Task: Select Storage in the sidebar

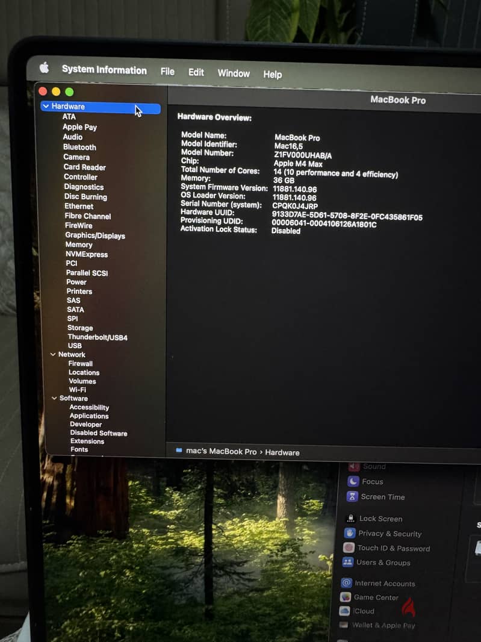Action: tap(80, 328)
